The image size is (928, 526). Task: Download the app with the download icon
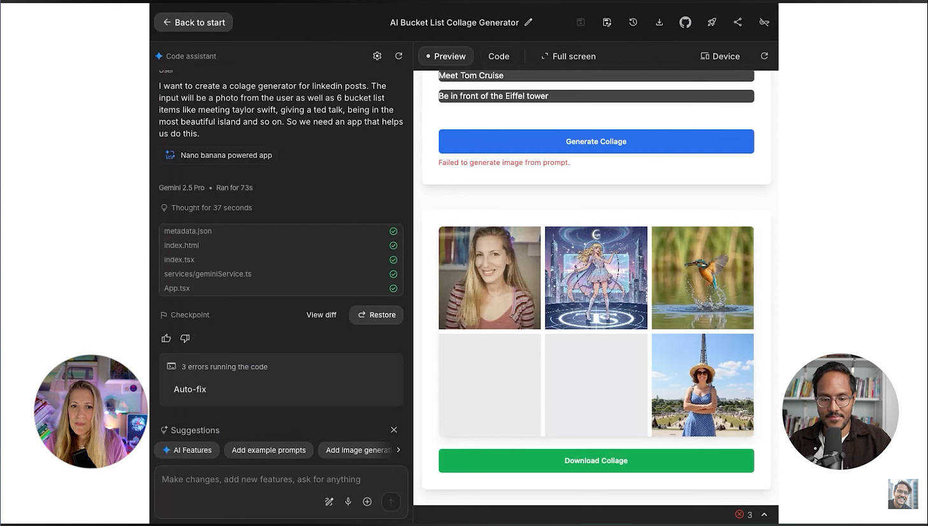pos(659,22)
